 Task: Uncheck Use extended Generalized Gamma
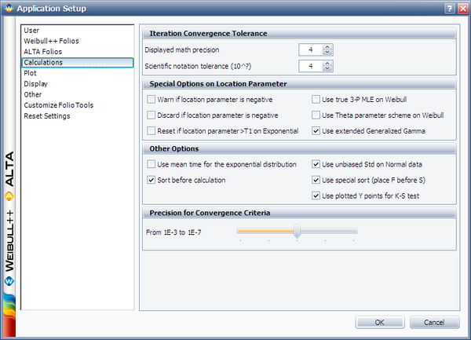316,131
